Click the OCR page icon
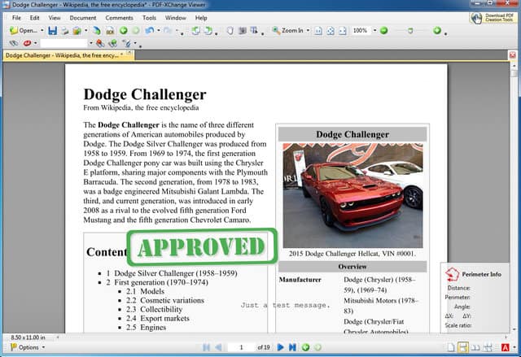Screen dimensions: 521x357 point(111,31)
